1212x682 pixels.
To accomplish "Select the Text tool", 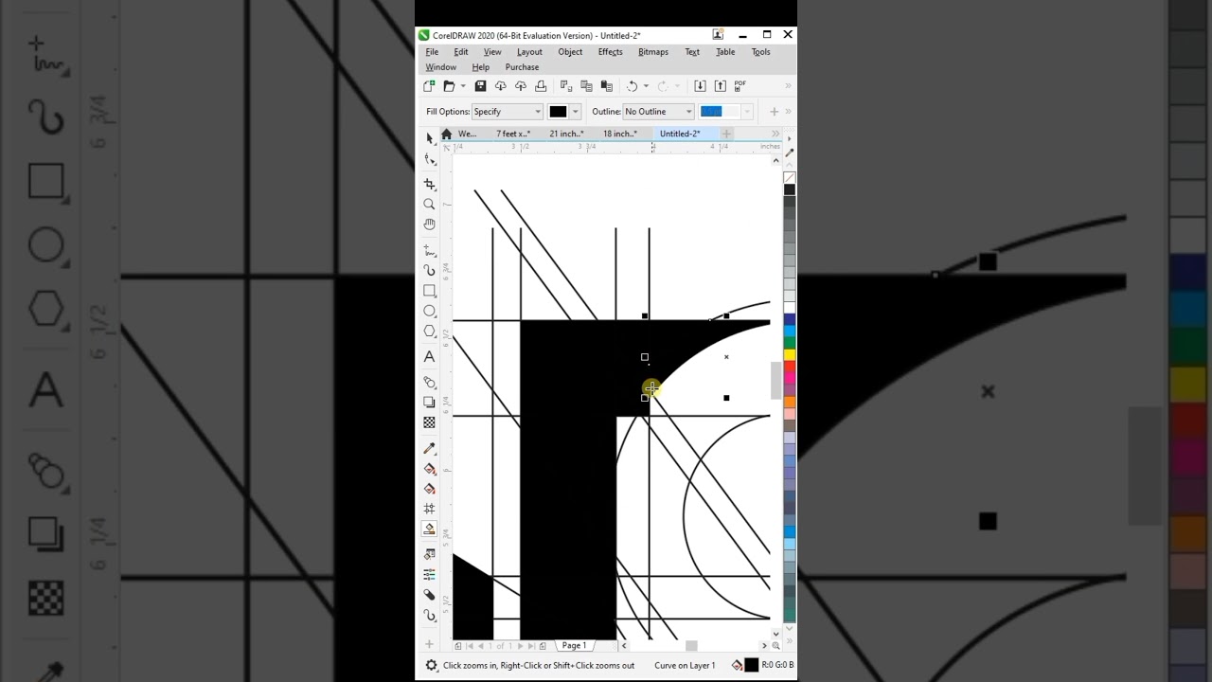I will click(x=429, y=357).
